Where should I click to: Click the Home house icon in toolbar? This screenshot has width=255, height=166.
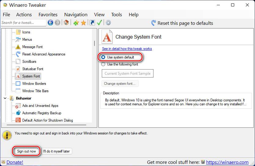click(66, 22)
